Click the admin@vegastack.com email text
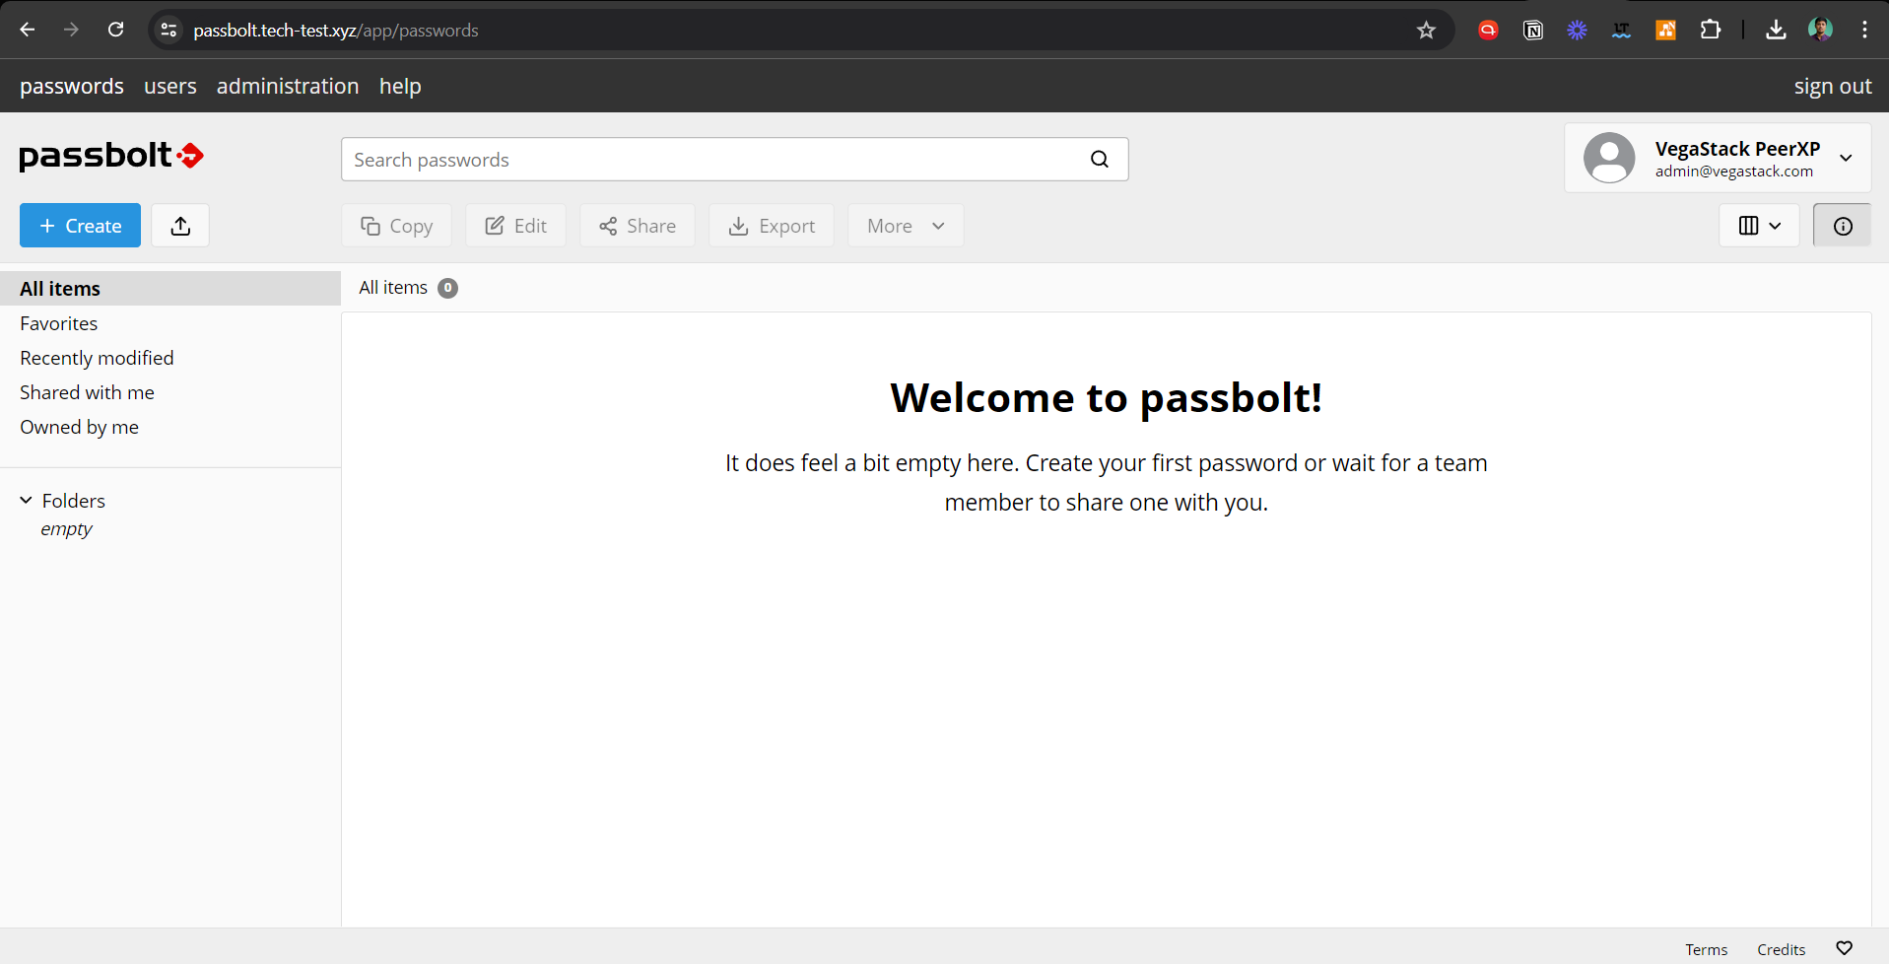The height and width of the screenshot is (964, 1889). [x=1733, y=172]
